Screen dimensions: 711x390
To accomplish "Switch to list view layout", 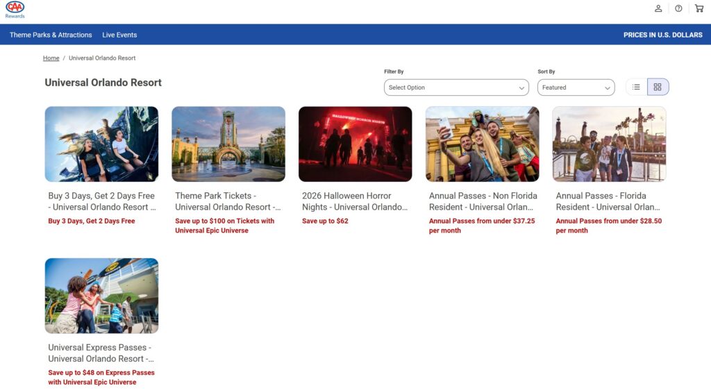I will click(636, 87).
